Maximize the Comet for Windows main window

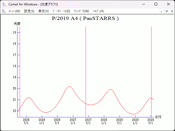156,4
